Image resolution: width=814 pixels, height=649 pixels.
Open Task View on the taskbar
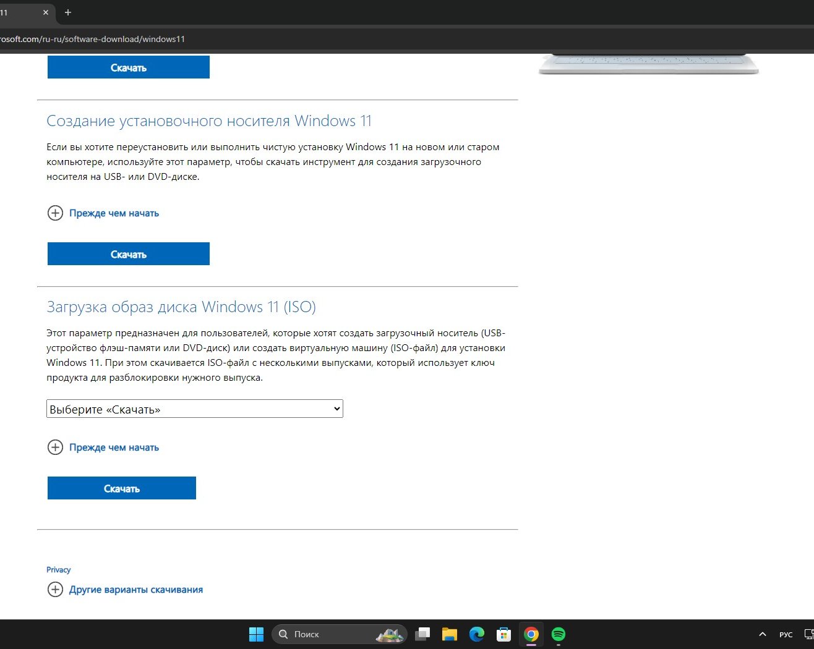pyautogui.click(x=422, y=634)
